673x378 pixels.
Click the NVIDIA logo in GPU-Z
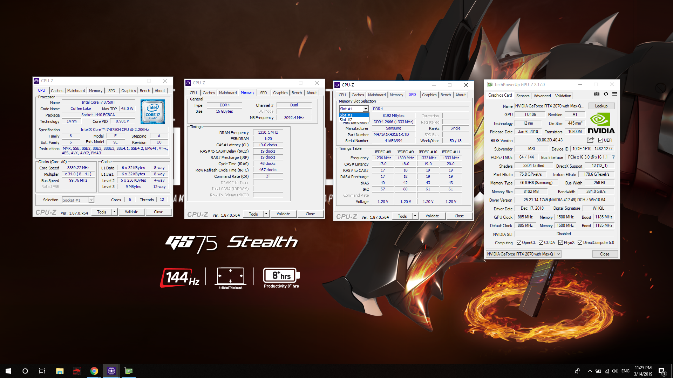601,124
